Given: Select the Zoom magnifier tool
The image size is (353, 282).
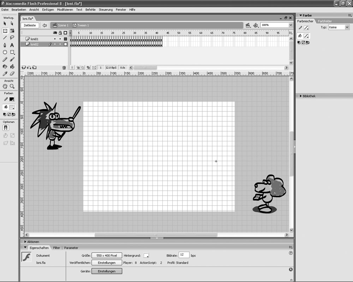Looking at the screenshot, I should click(x=12, y=86).
